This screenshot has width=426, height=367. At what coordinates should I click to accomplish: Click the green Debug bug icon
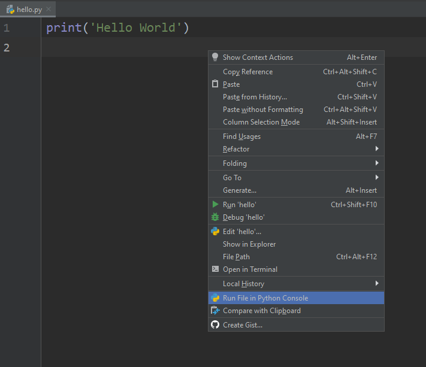pos(215,217)
